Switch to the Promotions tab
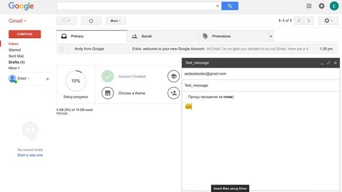Image resolution: width=342 pixels, height=192 pixels. coord(233,36)
